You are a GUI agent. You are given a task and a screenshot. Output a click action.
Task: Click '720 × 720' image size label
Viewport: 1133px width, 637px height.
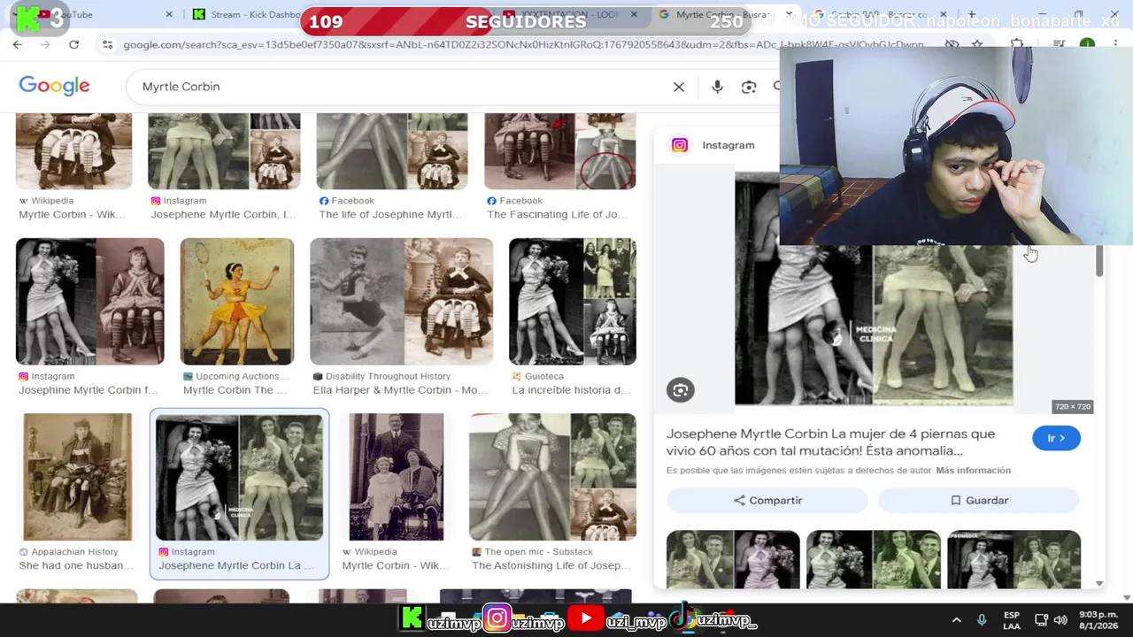(x=1072, y=407)
